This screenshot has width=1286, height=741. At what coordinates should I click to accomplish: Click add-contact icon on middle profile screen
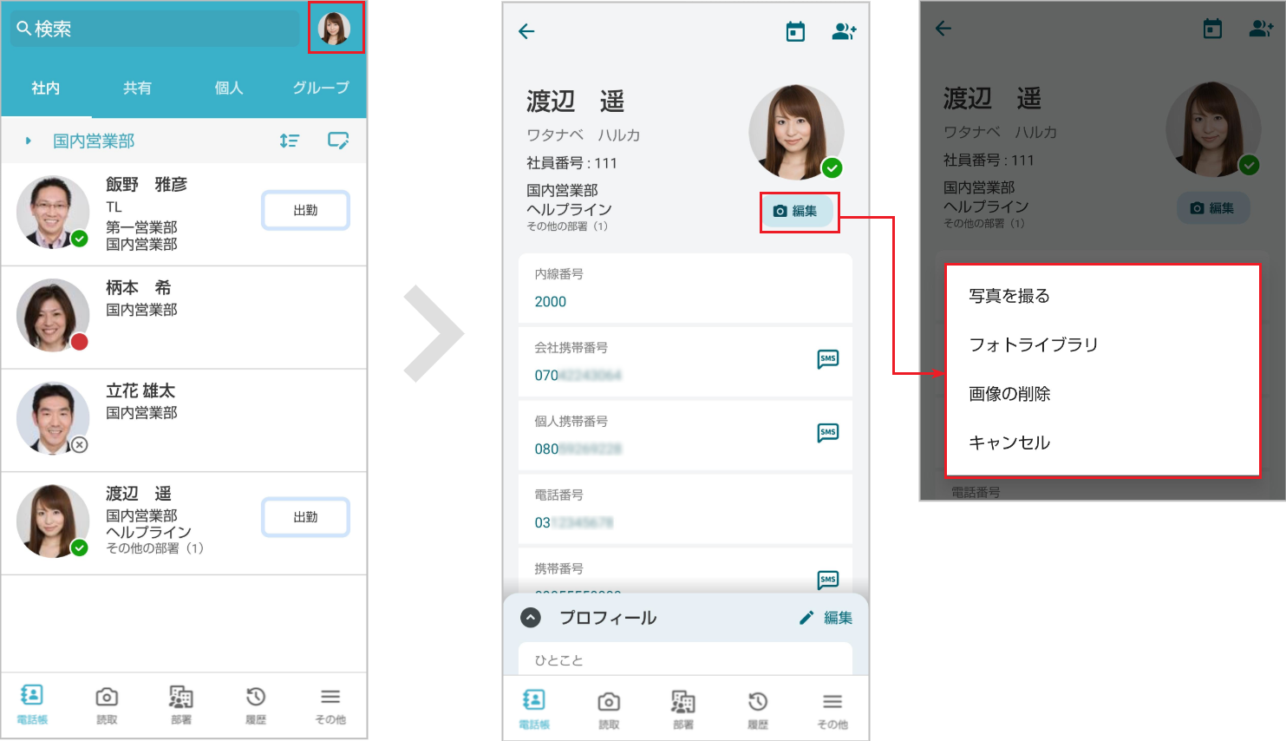coord(844,31)
